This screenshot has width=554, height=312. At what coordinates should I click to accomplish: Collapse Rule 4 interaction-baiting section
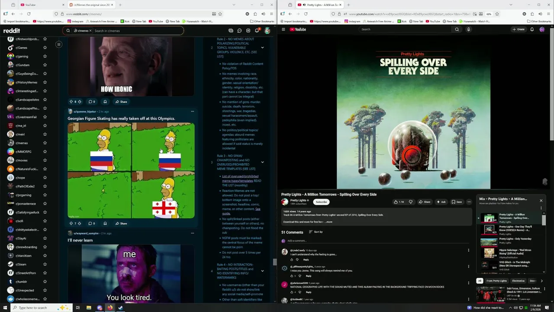[262, 271]
